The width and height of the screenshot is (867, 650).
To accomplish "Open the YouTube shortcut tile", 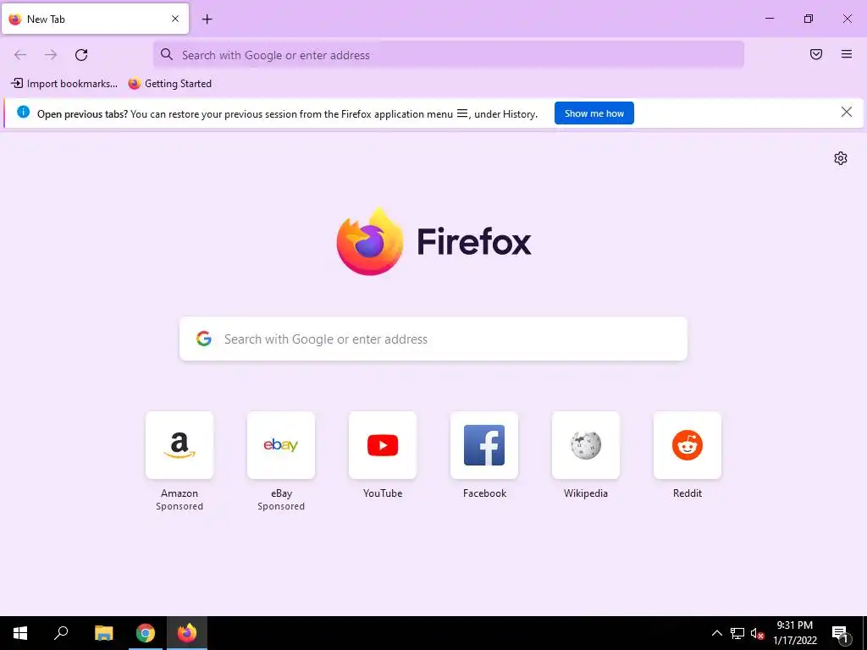I will pos(383,445).
